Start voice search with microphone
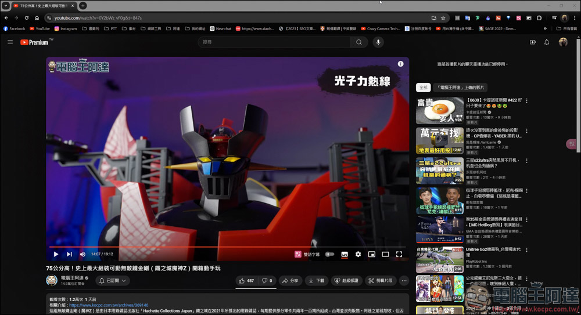This screenshot has width=581, height=315. click(378, 42)
